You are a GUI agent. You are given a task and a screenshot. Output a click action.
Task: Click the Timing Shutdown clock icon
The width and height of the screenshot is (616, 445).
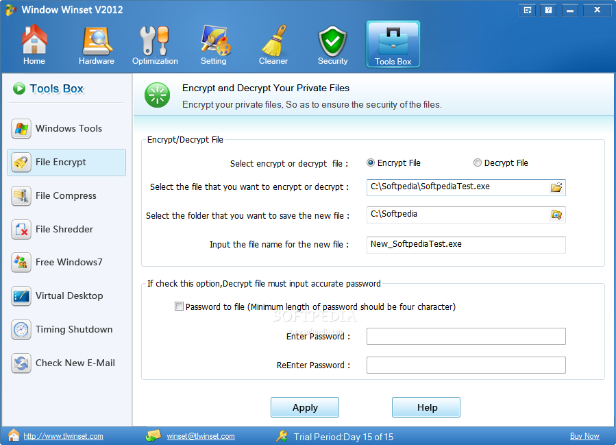(x=21, y=329)
